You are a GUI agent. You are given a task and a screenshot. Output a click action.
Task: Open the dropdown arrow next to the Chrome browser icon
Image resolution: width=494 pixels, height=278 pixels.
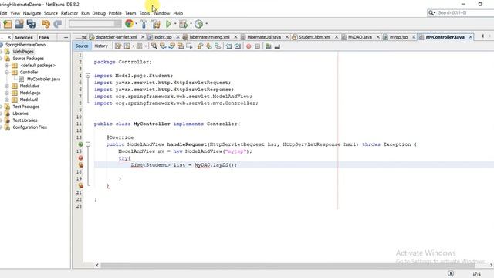[136, 24]
